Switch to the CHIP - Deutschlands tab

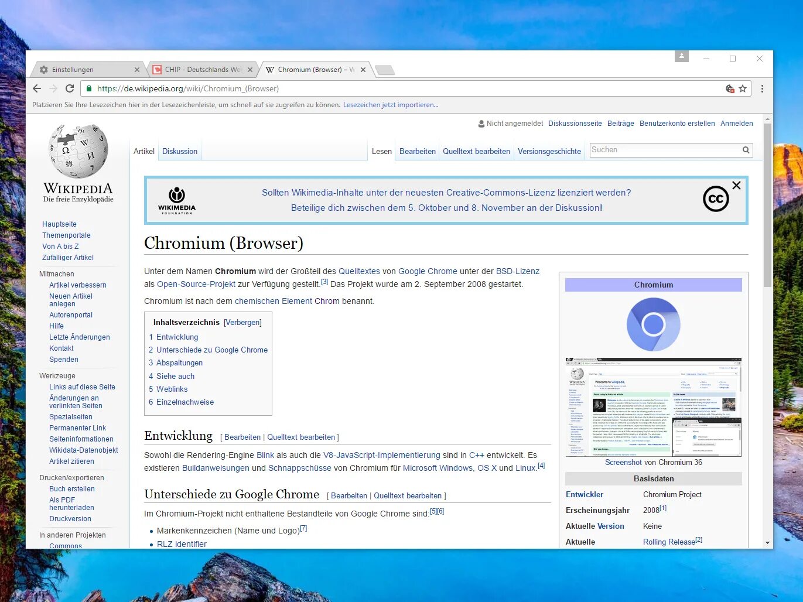click(202, 70)
